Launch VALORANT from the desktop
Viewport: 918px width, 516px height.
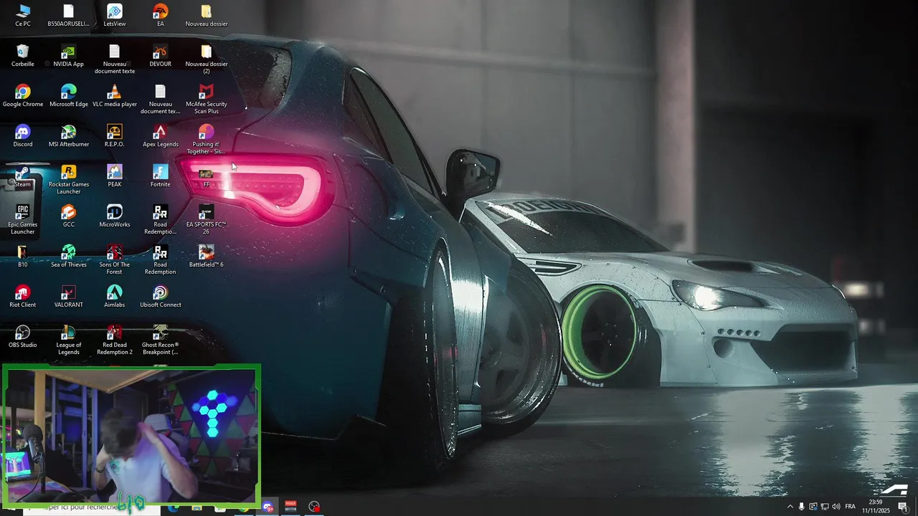69,297
